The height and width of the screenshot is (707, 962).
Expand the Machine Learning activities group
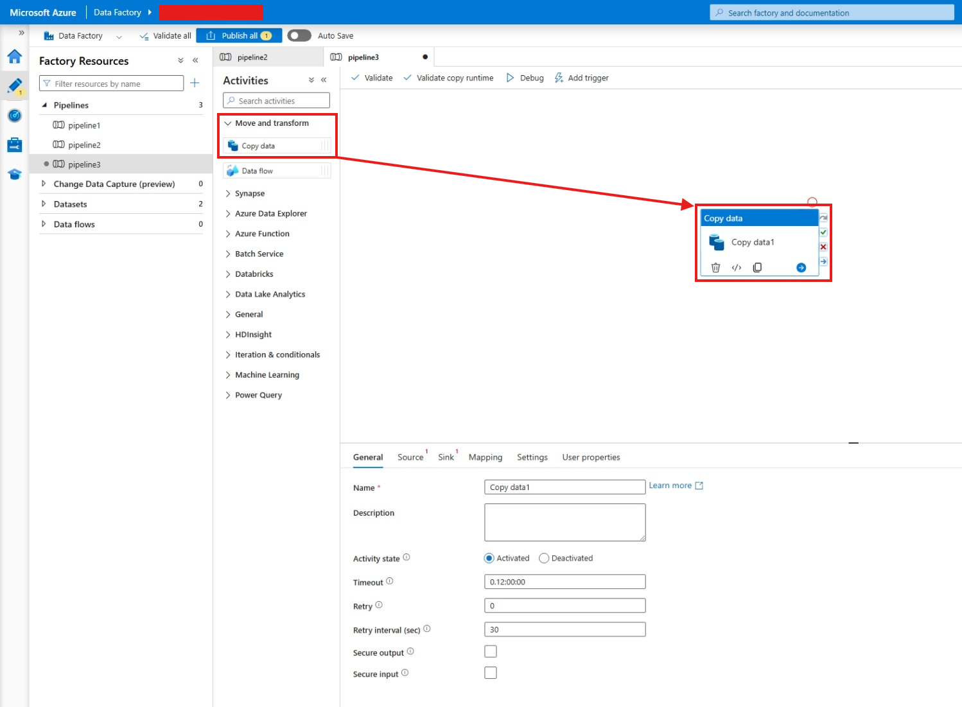(228, 375)
